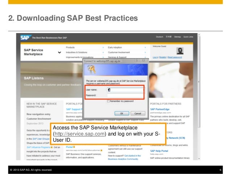Click the Customer Involvement news entry
The image size is (231, 174).
[39, 119]
